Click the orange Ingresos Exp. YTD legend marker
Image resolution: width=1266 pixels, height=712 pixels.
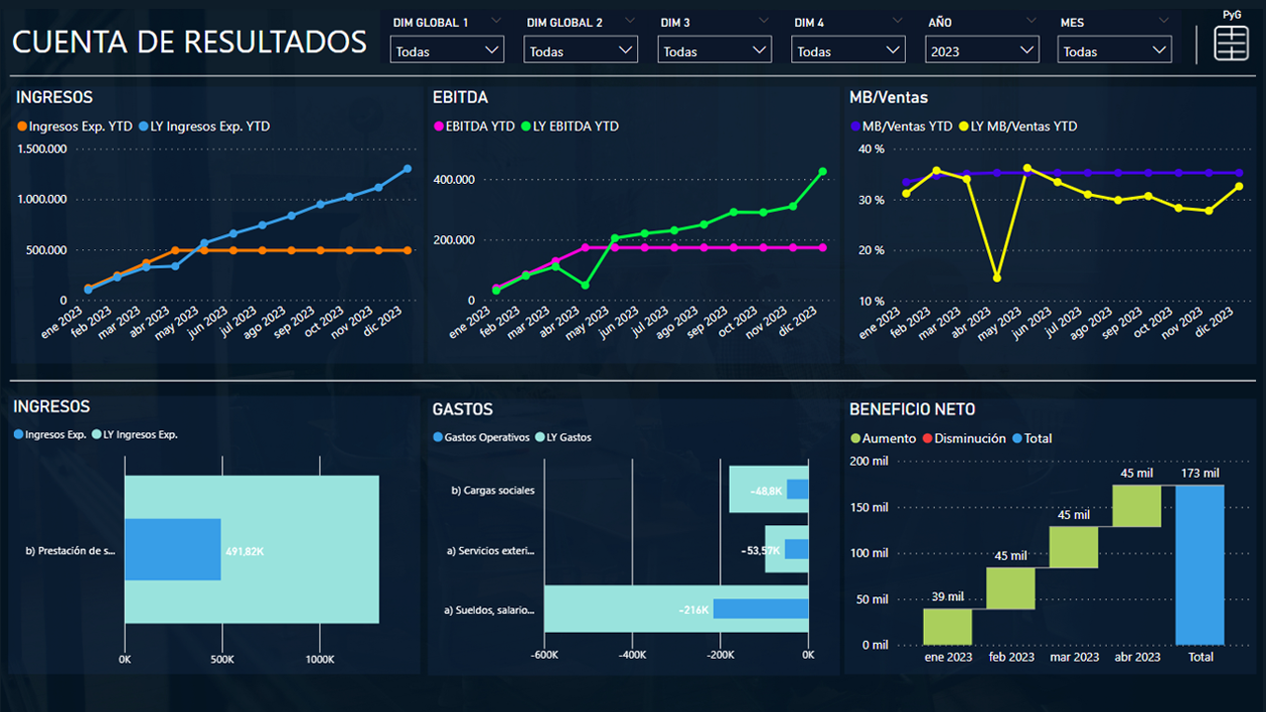[23, 127]
